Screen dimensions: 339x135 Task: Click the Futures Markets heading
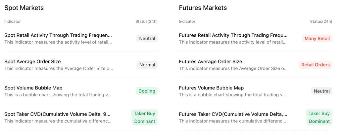(203, 8)
